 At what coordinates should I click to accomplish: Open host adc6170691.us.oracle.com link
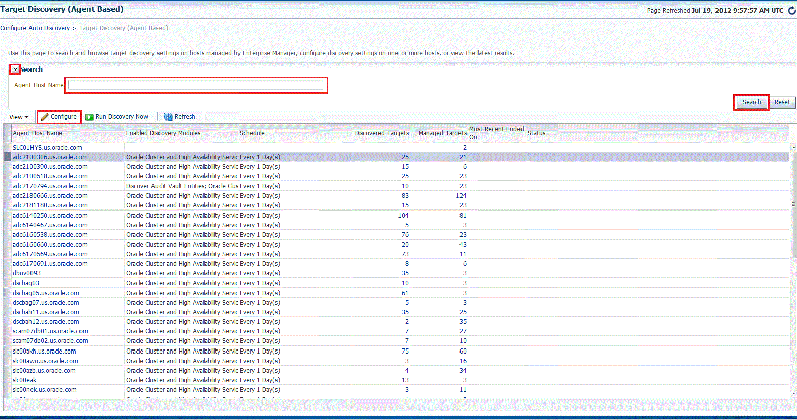tap(50, 264)
